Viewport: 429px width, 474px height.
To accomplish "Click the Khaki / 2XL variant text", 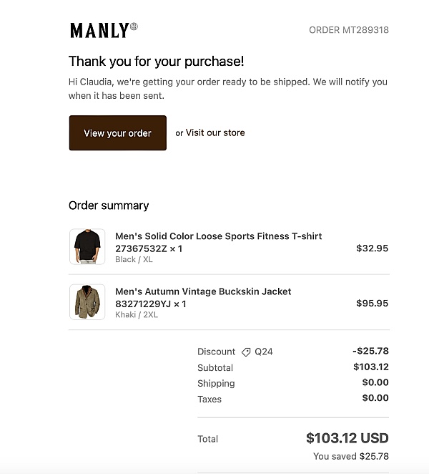I will [x=137, y=315].
